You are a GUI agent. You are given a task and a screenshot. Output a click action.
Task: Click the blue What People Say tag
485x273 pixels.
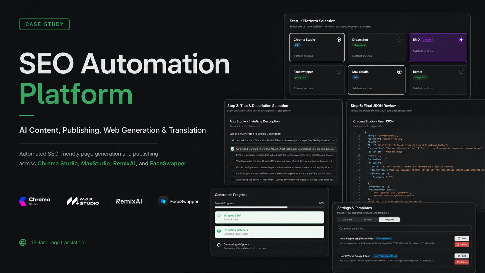(384, 238)
